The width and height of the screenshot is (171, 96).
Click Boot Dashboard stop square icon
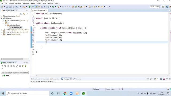point(8,66)
